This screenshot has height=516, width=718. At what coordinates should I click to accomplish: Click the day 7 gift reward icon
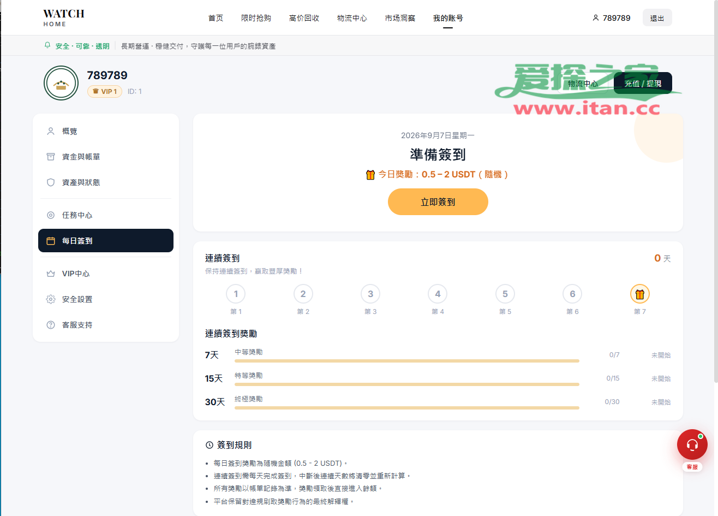[640, 294]
